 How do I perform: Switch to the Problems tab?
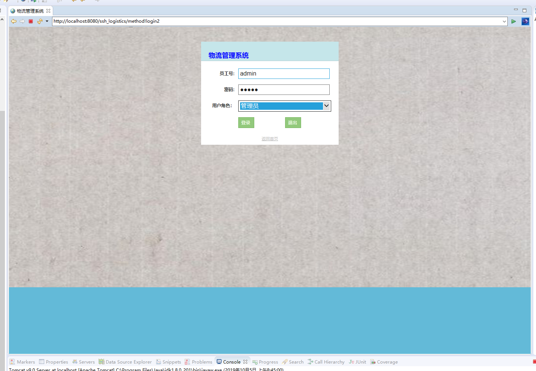[x=198, y=362]
